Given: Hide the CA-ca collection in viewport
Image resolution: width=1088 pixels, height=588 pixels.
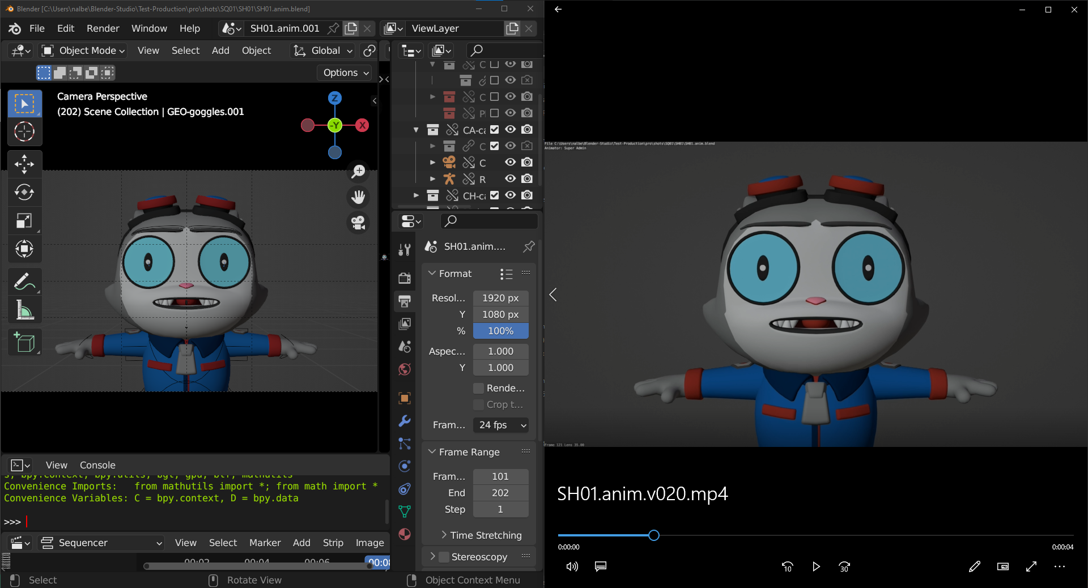Looking at the screenshot, I should 511,130.
